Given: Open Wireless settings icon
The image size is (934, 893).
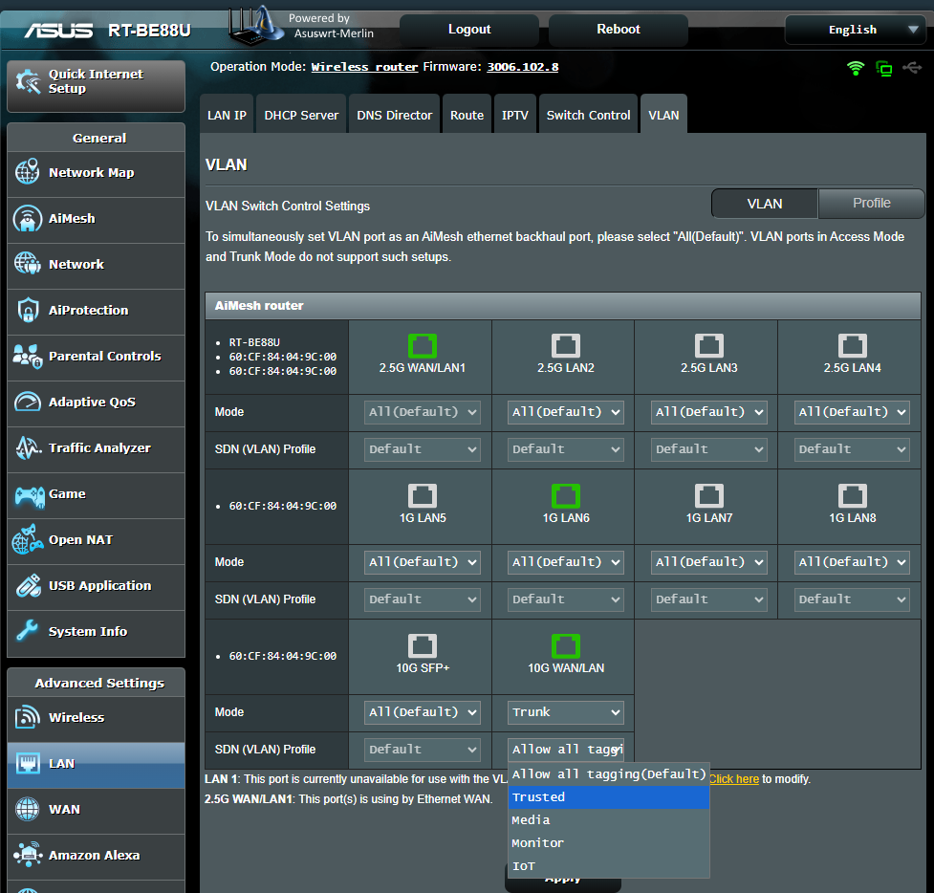Looking at the screenshot, I should click(x=28, y=717).
